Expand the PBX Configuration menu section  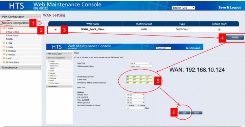pos(20,17)
